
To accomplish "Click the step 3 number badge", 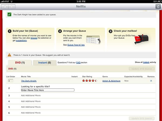I will [110, 31].
